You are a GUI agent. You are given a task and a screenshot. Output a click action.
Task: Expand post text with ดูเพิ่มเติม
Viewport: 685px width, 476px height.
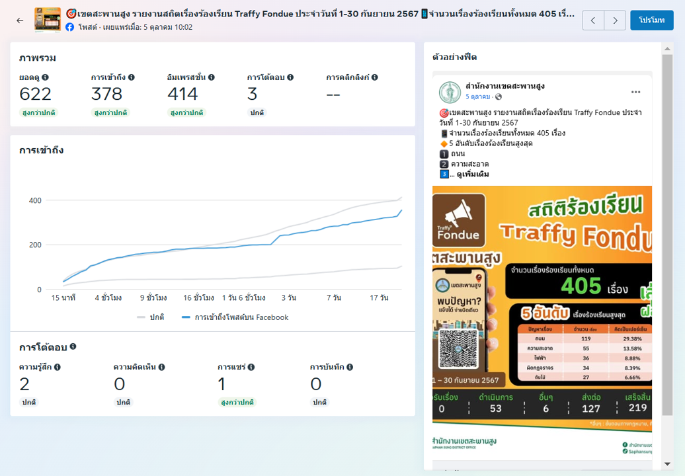click(x=473, y=175)
